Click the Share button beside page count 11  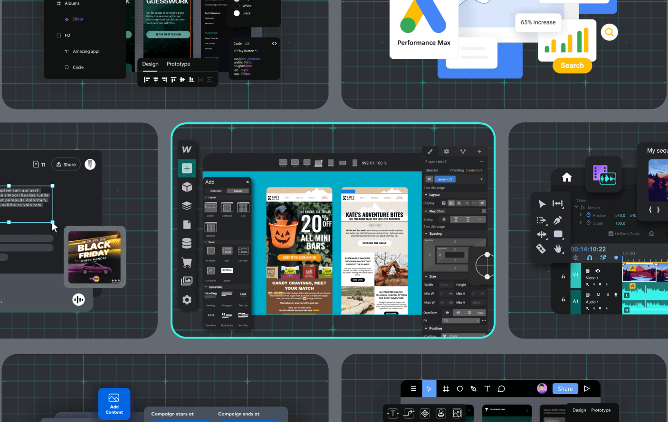tap(66, 165)
